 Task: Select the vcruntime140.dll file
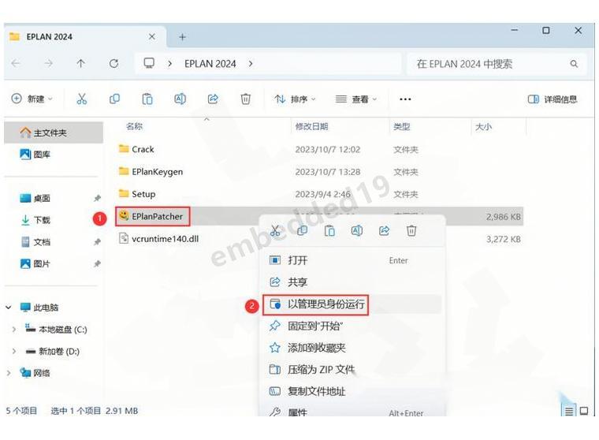coord(158,239)
